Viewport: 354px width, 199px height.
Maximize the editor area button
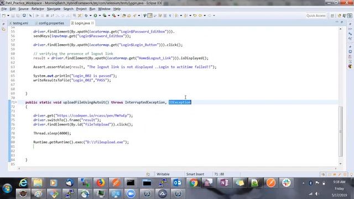pos(342,22)
